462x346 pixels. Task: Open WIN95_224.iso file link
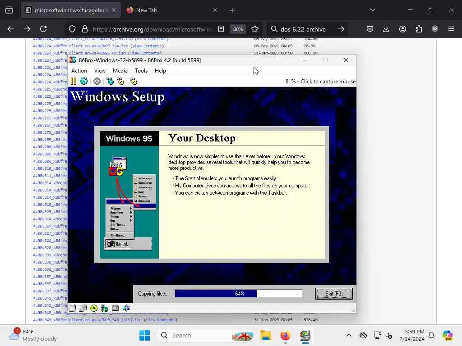pos(80,46)
